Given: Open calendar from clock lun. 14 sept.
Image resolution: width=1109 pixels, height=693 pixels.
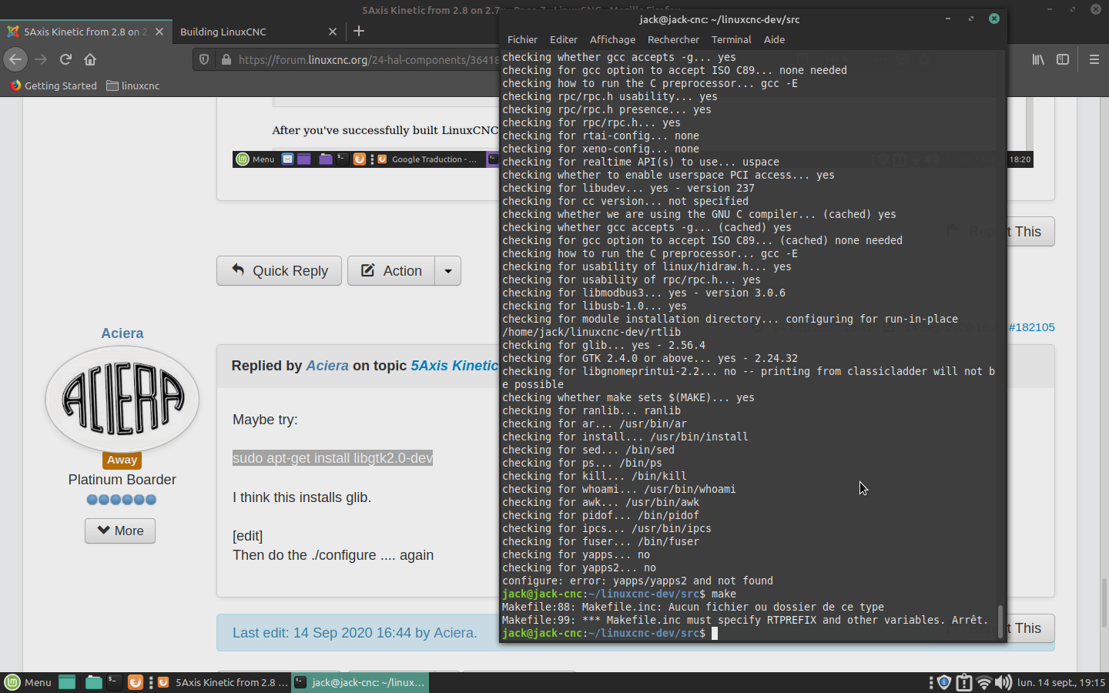Looking at the screenshot, I should coord(1061,682).
